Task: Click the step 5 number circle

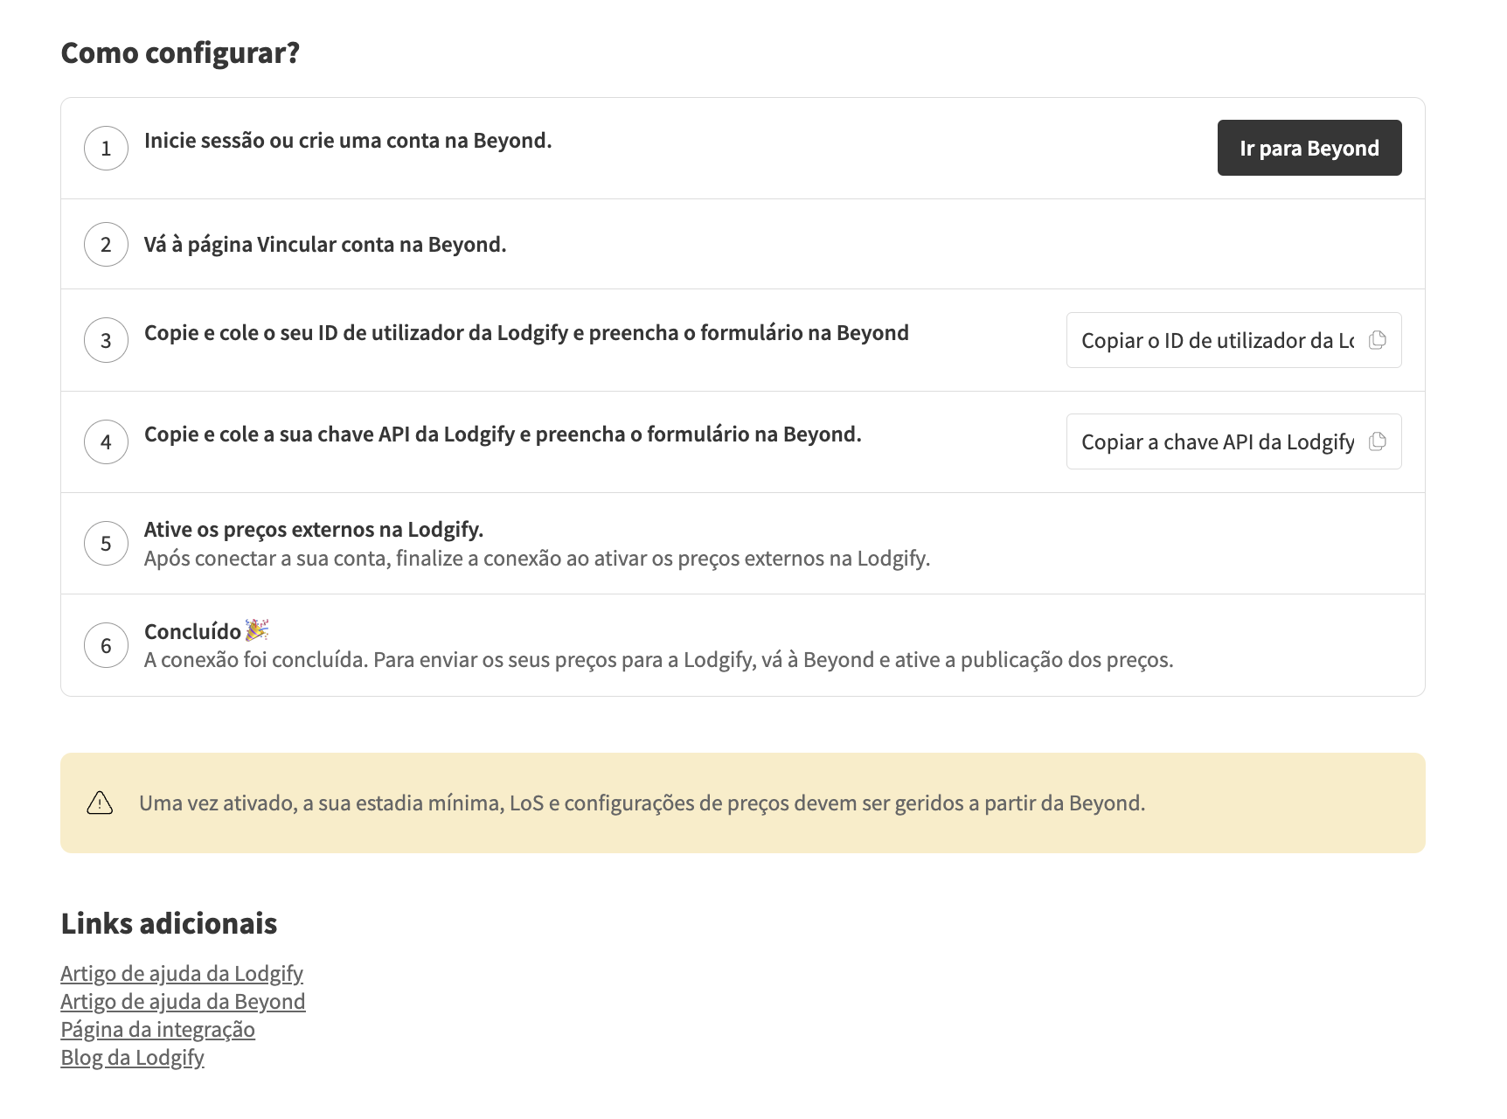Action: [x=106, y=544]
